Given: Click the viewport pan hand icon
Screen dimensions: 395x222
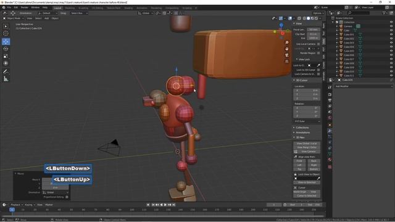Looking at the screenshot, I should click(x=286, y=49).
